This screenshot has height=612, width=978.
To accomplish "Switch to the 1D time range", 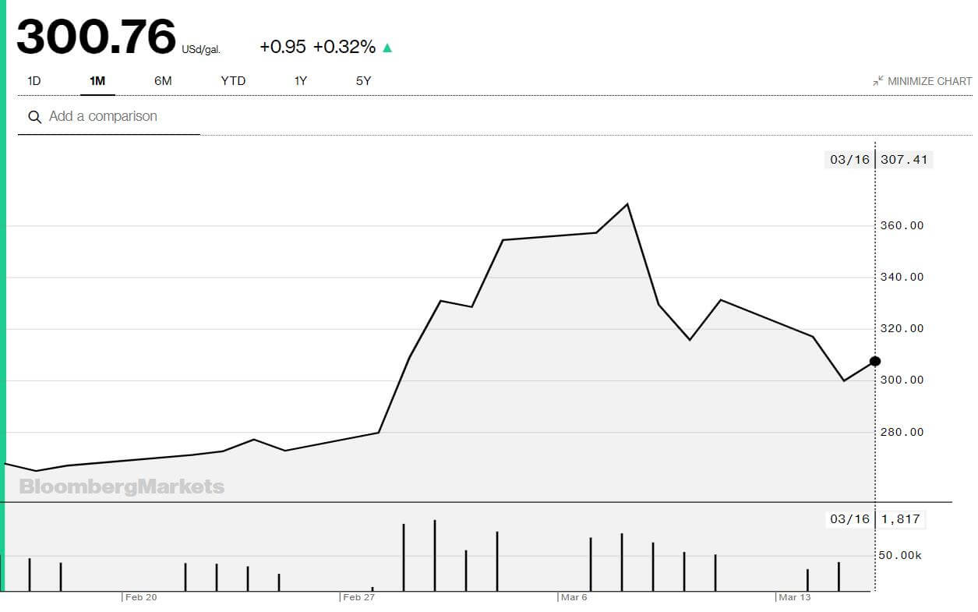I will tap(34, 80).
